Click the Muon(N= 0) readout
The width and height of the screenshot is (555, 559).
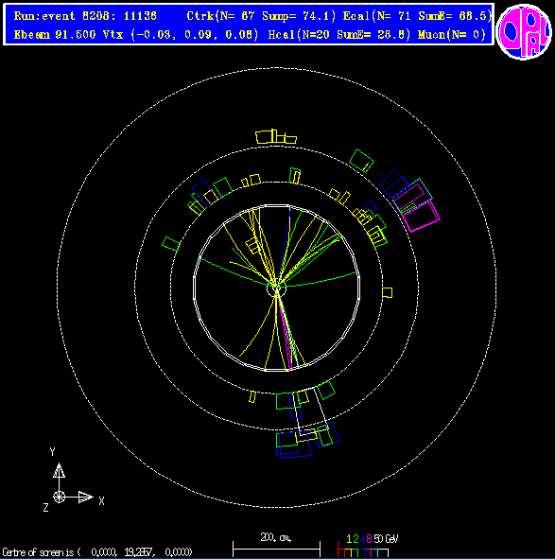(x=452, y=35)
